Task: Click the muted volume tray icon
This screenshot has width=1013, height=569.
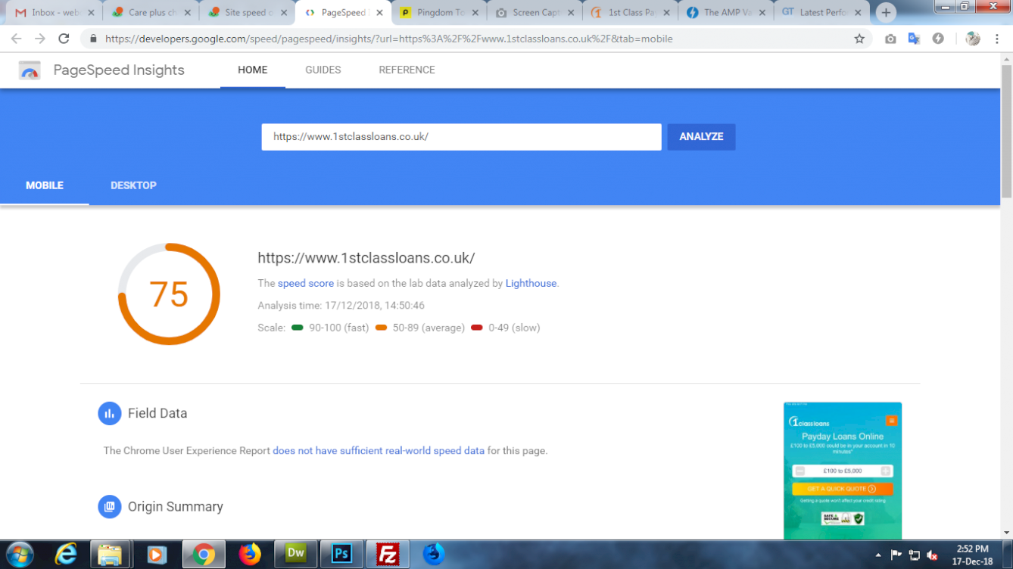Action: 932,555
